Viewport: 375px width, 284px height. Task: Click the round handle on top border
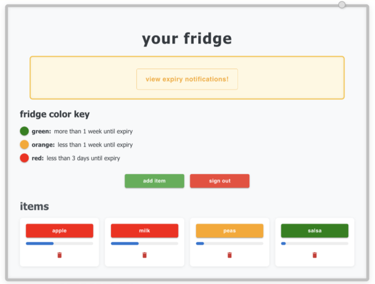click(x=342, y=5)
